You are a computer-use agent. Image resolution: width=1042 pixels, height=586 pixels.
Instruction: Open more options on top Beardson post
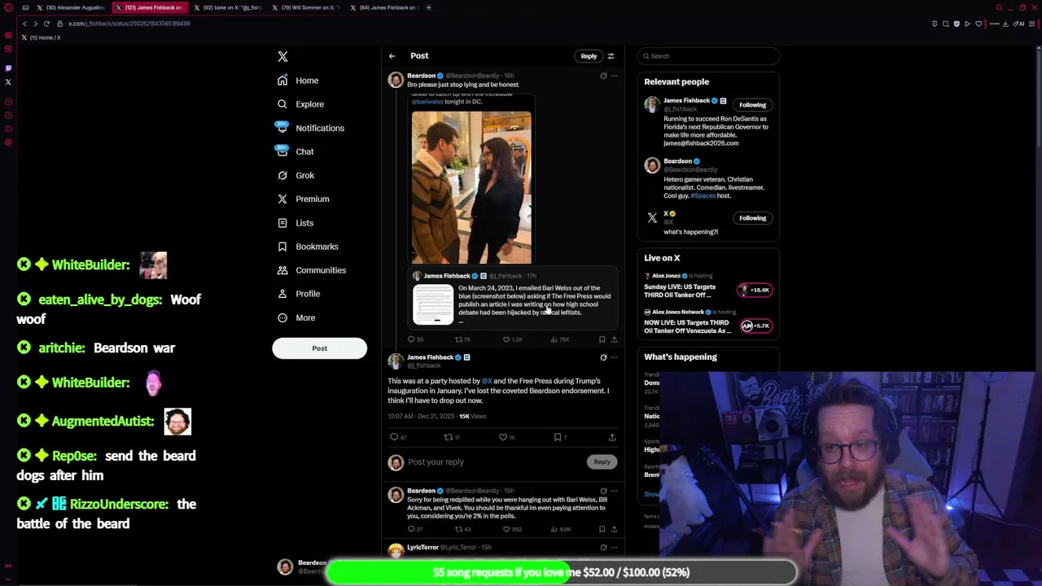pyautogui.click(x=614, y=76)
